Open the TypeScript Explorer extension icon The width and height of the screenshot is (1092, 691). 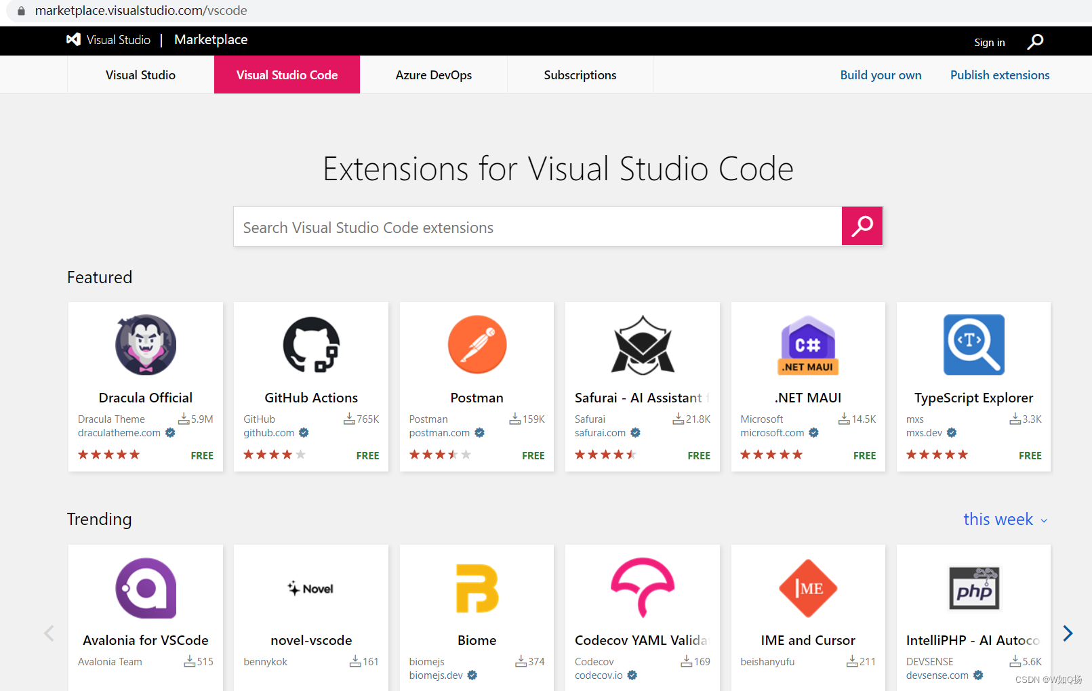coord(973,344)
